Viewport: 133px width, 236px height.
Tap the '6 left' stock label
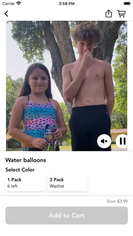tap(12, 186)
